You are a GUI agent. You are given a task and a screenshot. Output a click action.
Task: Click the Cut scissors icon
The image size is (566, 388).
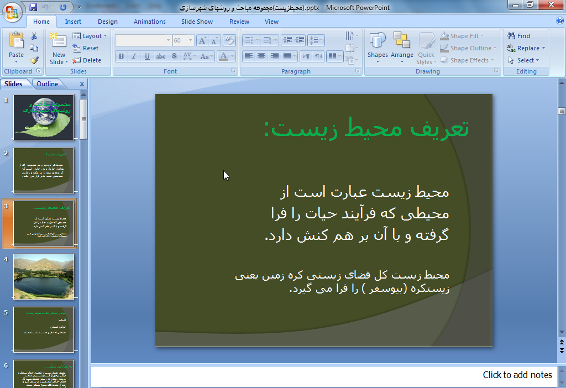pyautogui.click(x=34, y=36)
